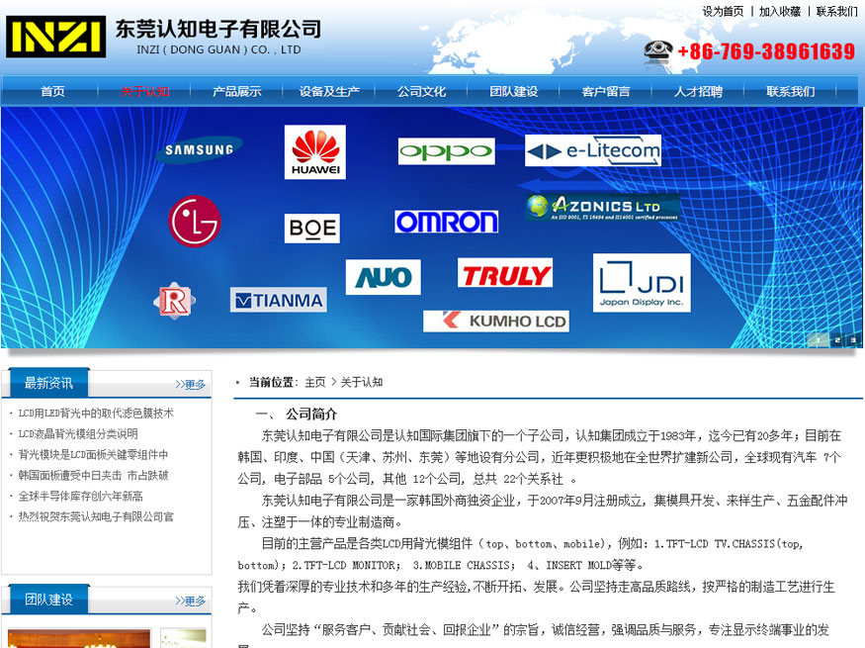Open 团队建设 in the navigation bar

pyautogui.click(x=514, y=92)
